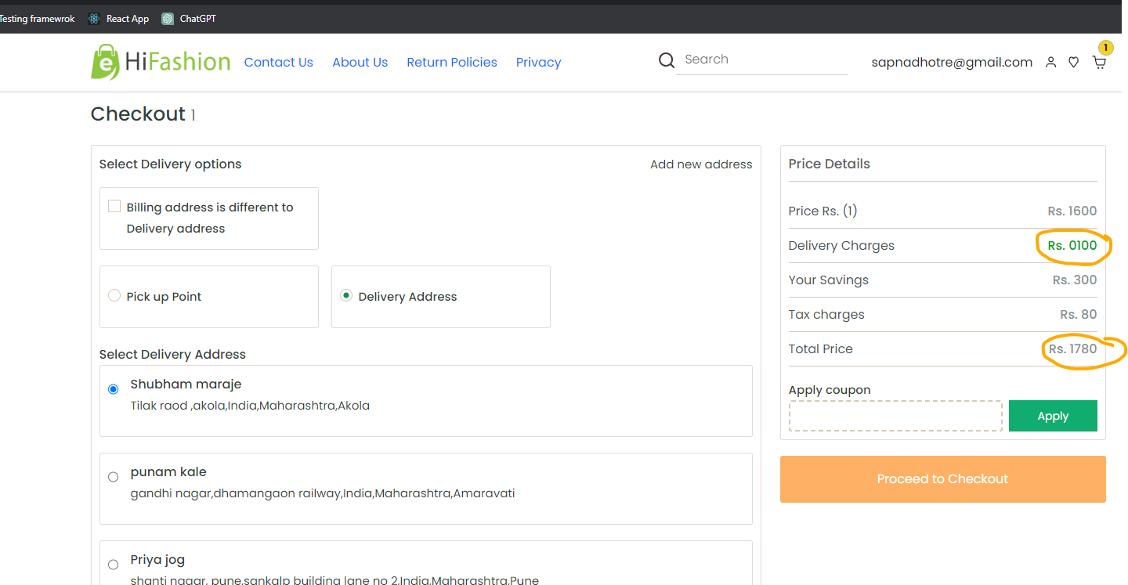Viewport: 1128px width, 585px height.
Task: Click the green Apply button
Action: click(x=1053, y=416)
